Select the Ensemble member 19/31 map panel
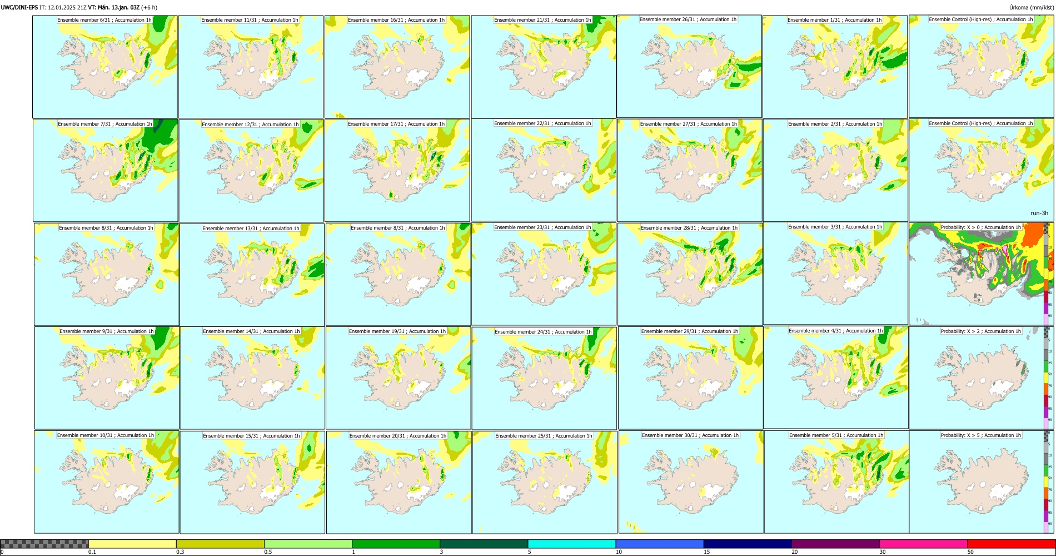The height and width of the screenshot is (556, 1056). [x=398, y=378]
